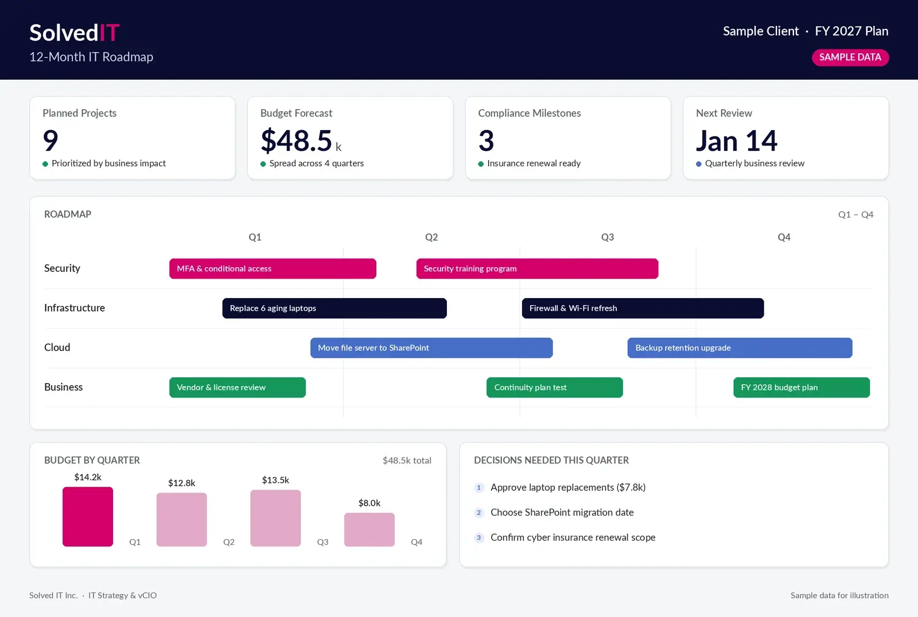Select the "Vendor & license review" roadmap bar
This screenshot has width=918, height=617.
(238, 387)
